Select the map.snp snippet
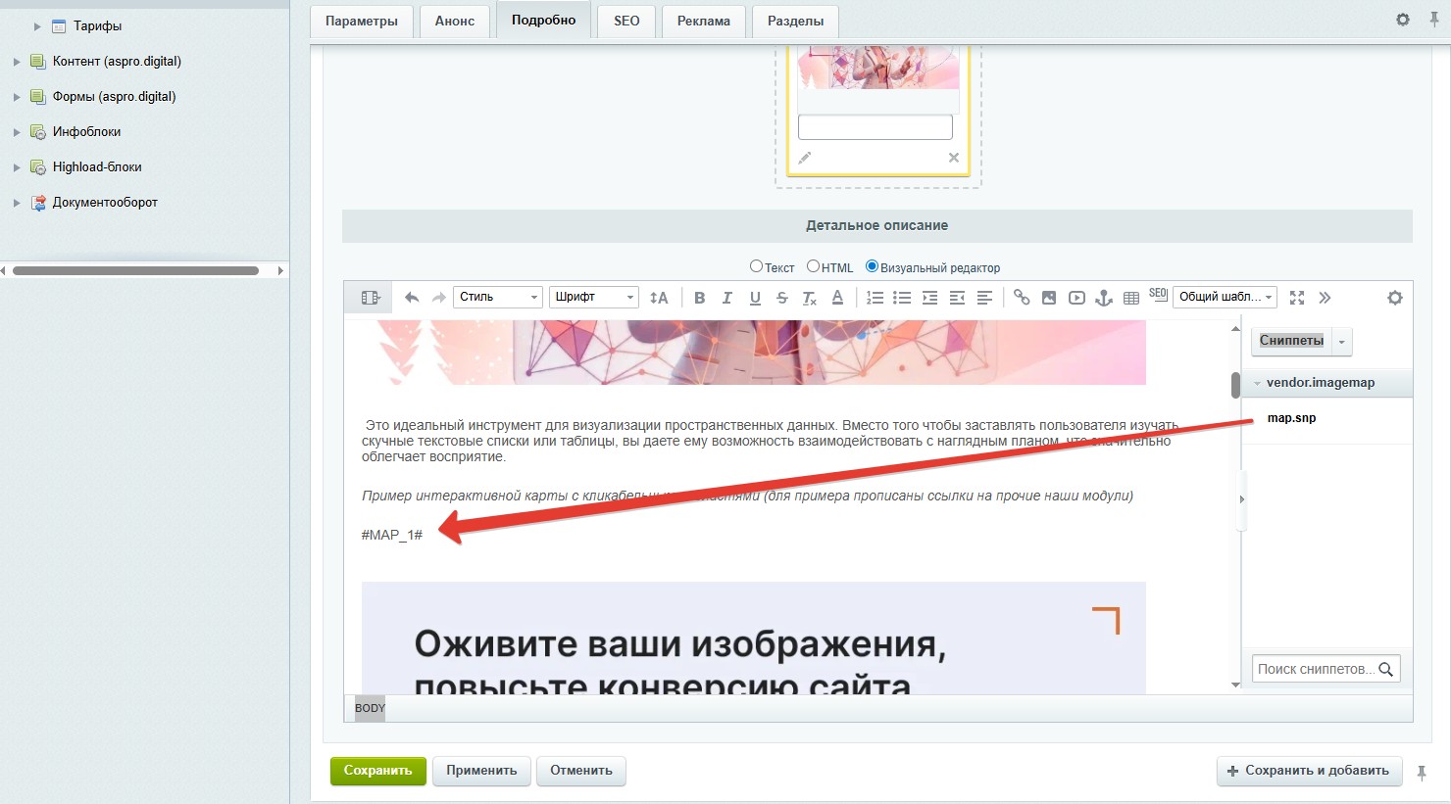The width and height of the screenshot is (1451, 804). [x=1291, y=418]
